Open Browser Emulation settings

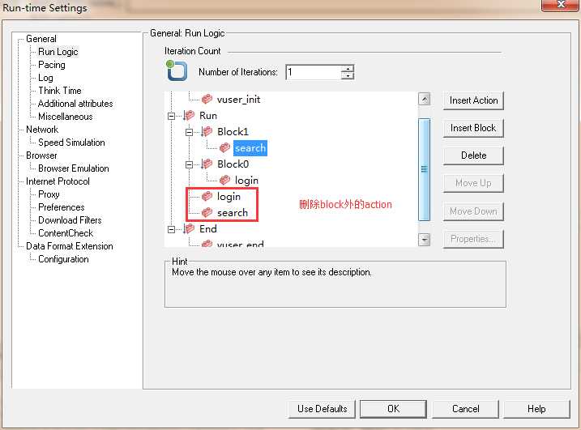(74, 168)
